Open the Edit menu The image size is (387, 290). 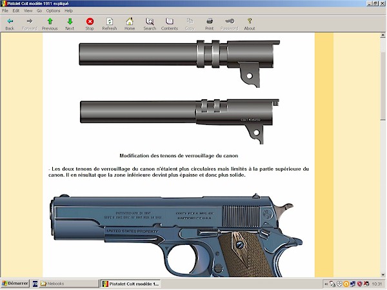(x=16, y=11)
